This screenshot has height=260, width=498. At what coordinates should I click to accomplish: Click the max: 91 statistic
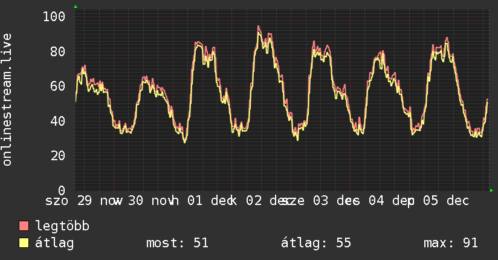click(451, 243)
